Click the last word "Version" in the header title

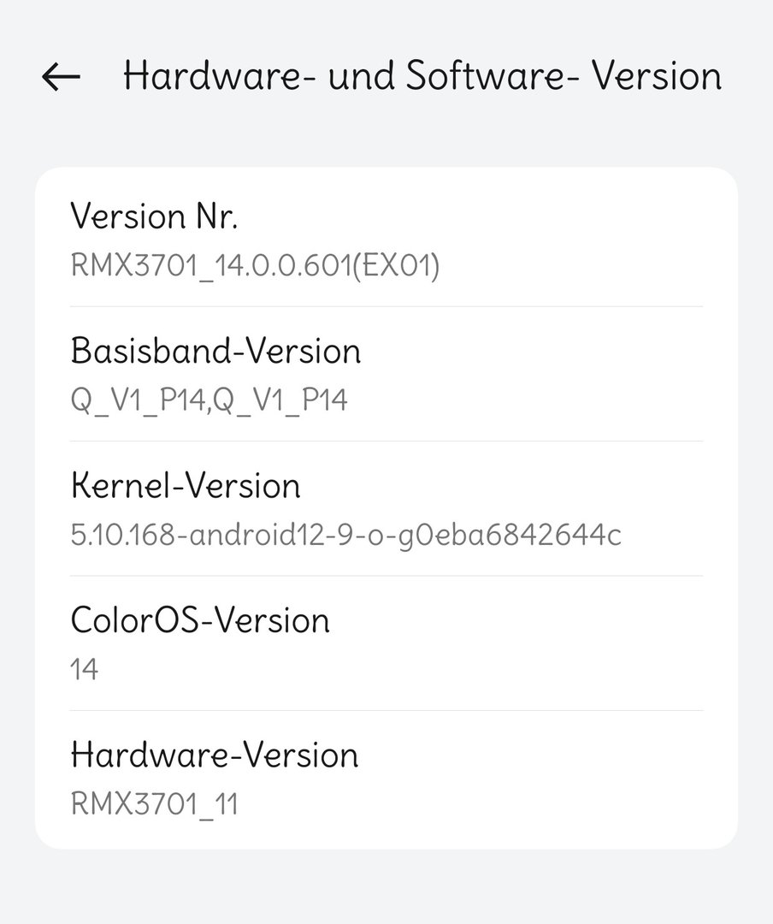(658, 76)
